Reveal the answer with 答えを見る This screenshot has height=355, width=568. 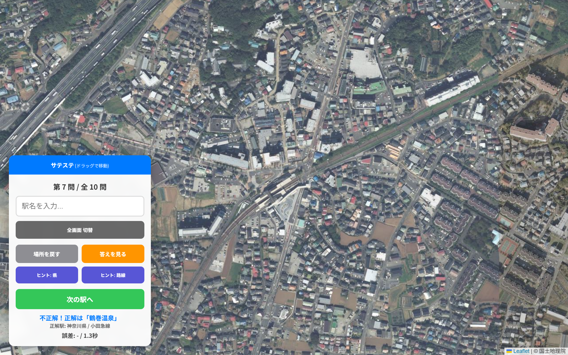pyautogui.click(x=113, y=254)
